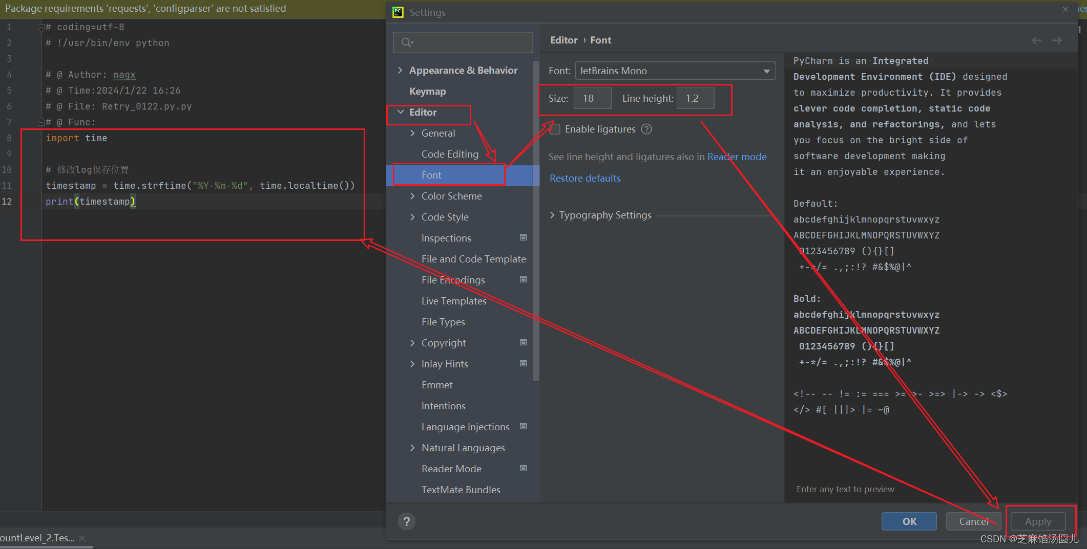Viewport: 1087px width, 549px height.
Task: Expand Typography Settings section
Action: (552, 215)
